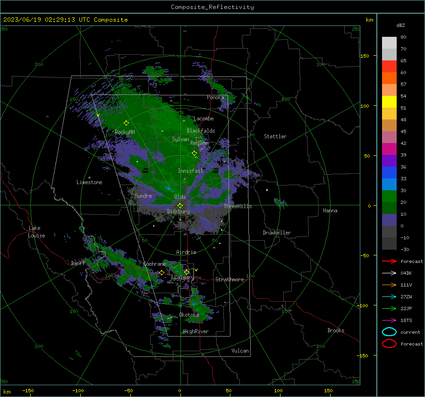
Task: Click the Olds label on the map
Action: 180,197
